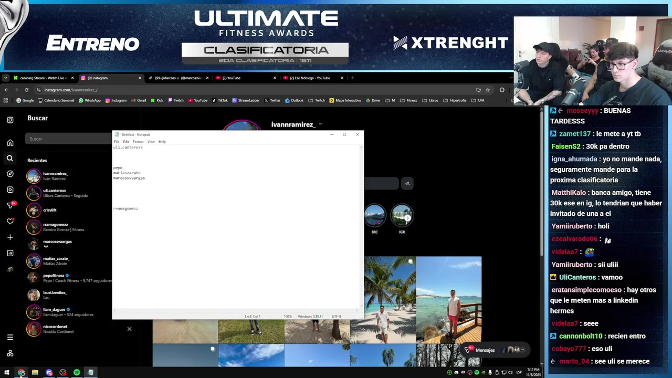Expand the Hipertrofia bookmarks folder
The width and height of the screenshot is (672, 378).
tap(455, 100)
